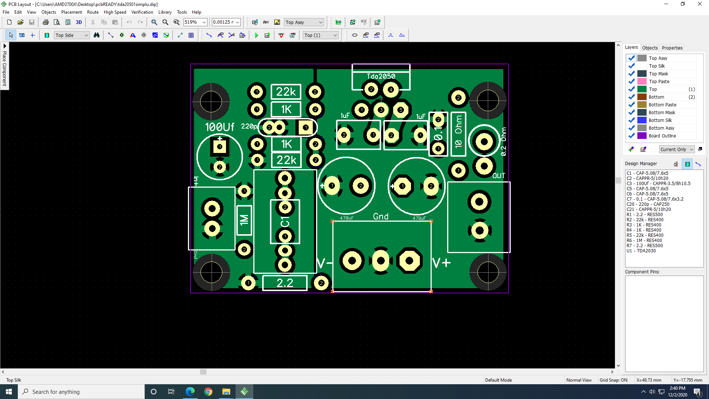This screenshot has width=709, height=399.
Task: Click the insert picture icon
Action: tap(277, 22)
